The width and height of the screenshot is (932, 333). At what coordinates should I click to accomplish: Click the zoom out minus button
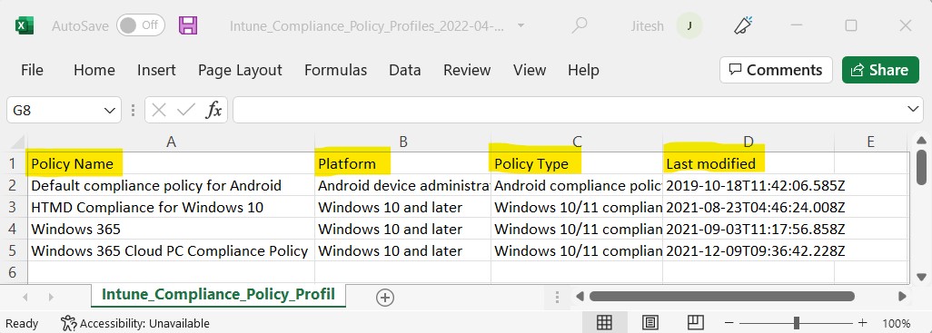pos(730,324)
